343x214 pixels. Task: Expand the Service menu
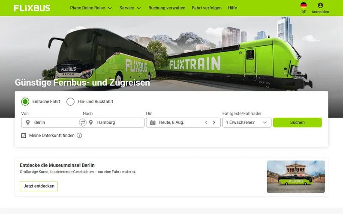tap(130, 8)
